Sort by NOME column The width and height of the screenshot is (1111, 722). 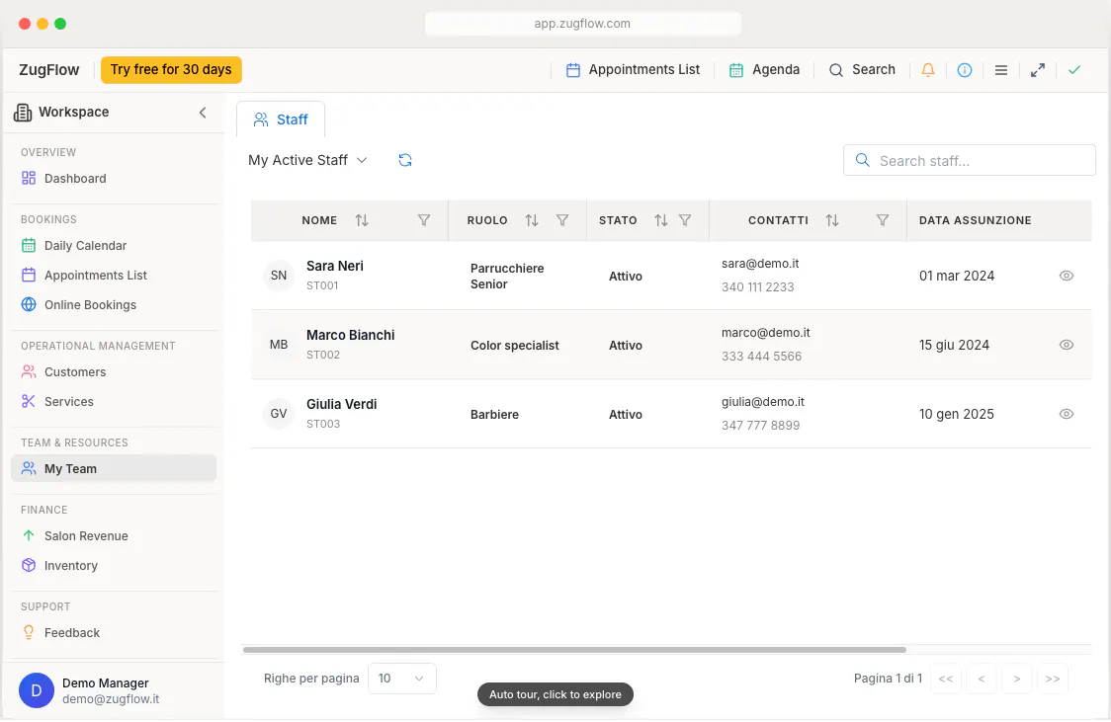pos(362,220)
